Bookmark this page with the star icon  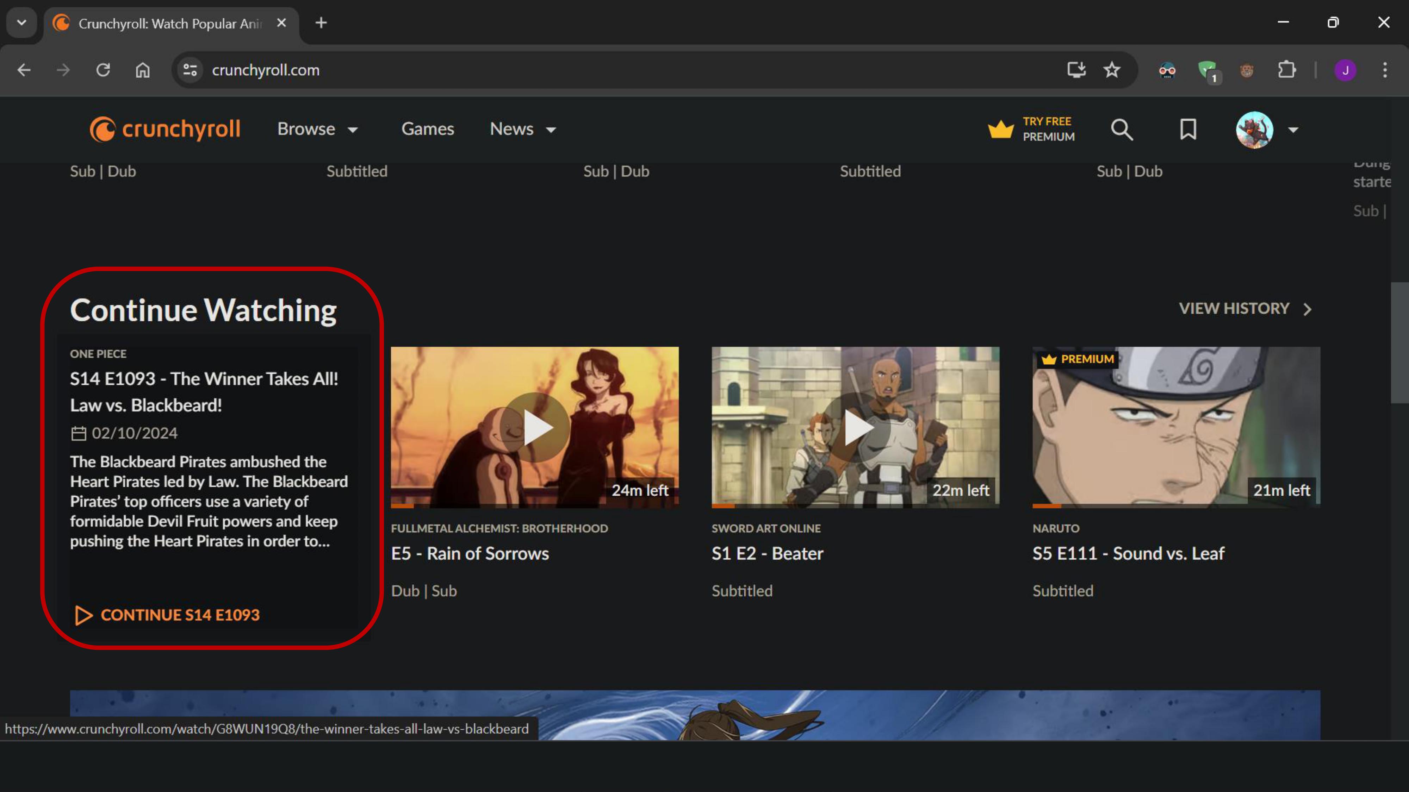click(x=1111, y=70)
